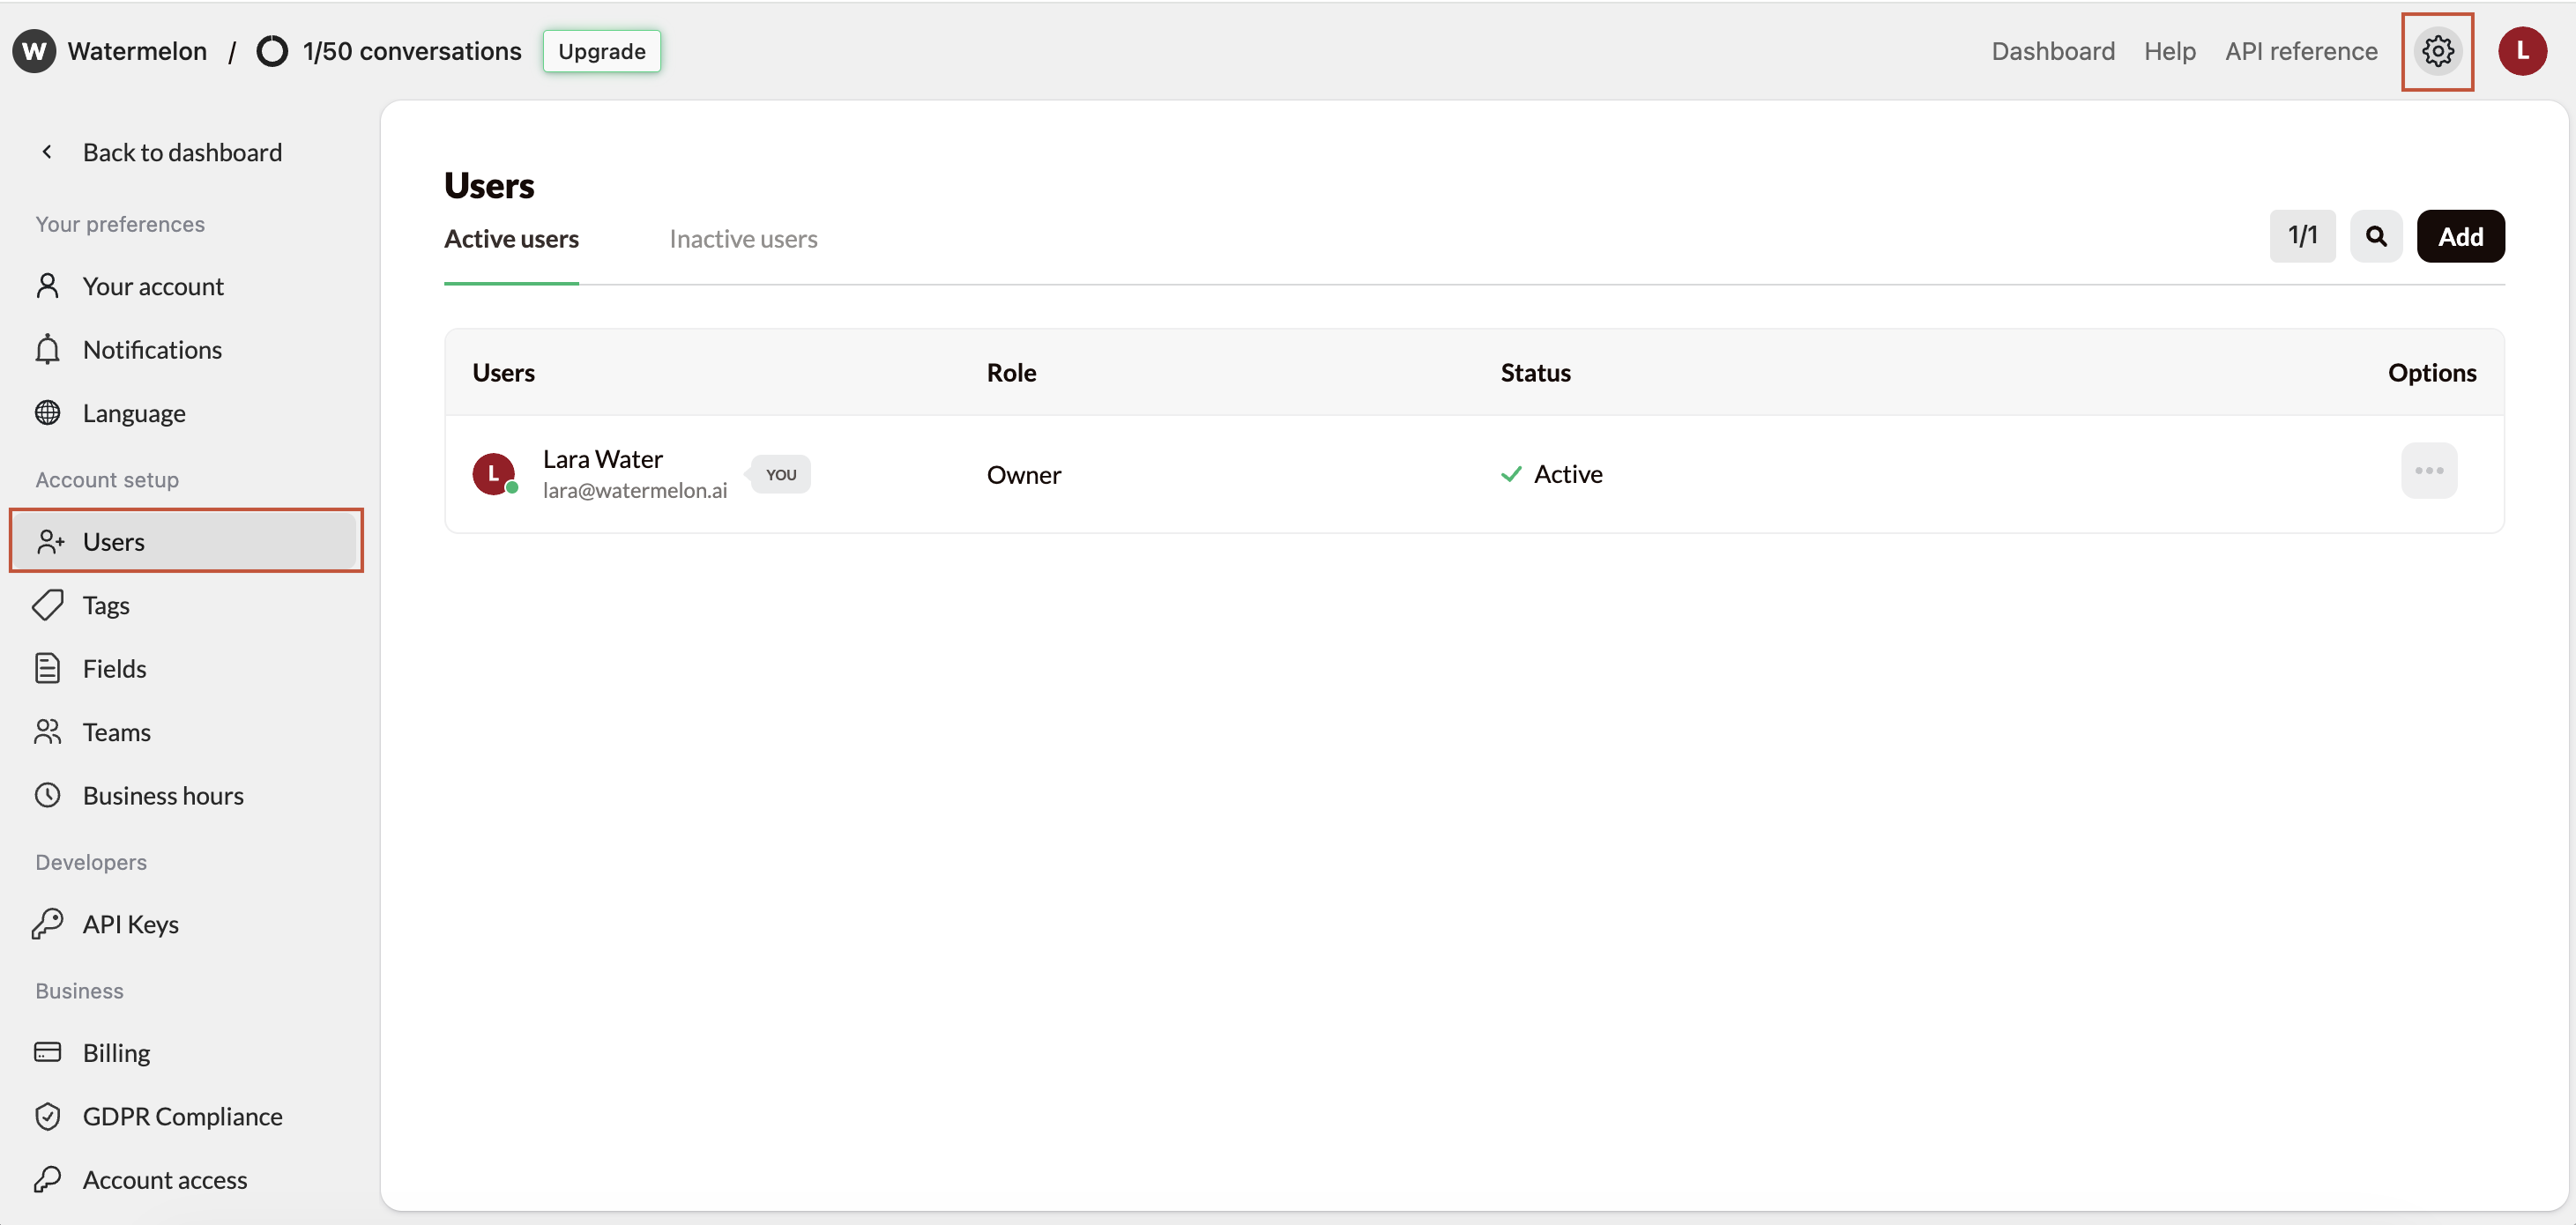Screen dimensions: 2576x1225
Task: Collapse settings with the back chevron
Action: (x=46, y=152)
